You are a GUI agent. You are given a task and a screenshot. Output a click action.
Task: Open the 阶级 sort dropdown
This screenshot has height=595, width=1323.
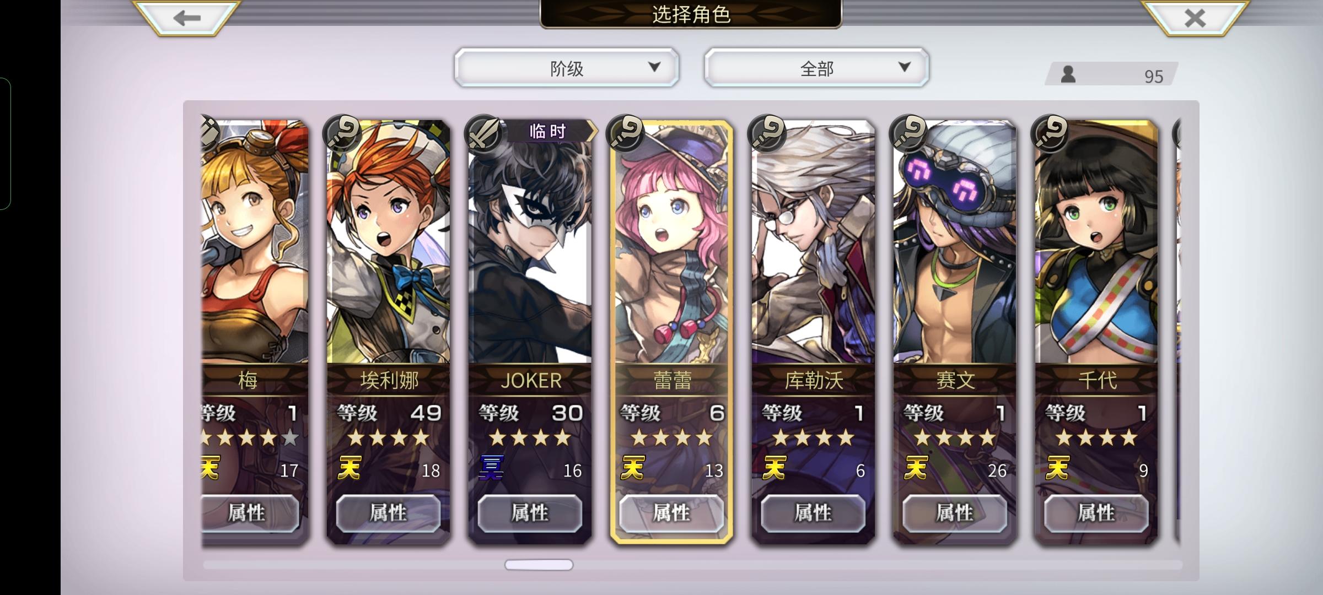click(567, 67)
